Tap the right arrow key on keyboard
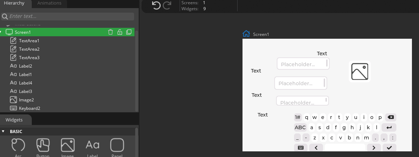 pyautogui.click(x=374, y=147)
